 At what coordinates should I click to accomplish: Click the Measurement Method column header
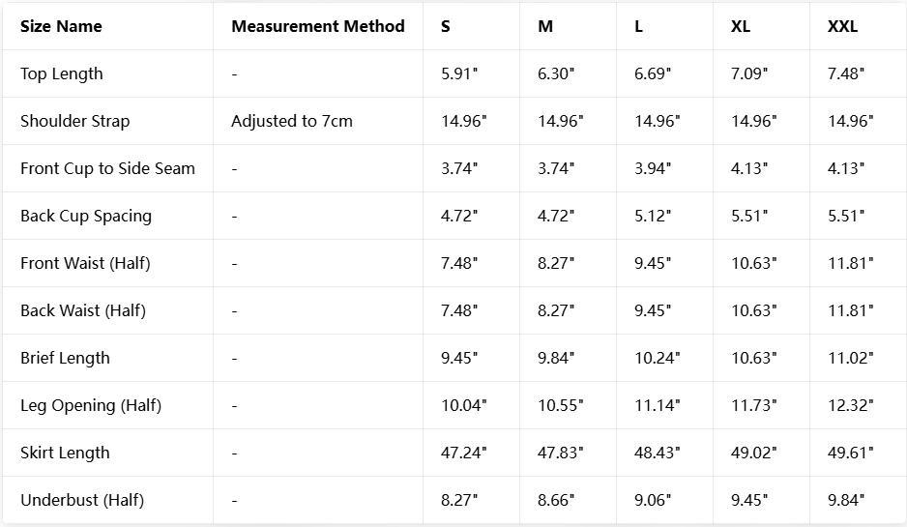317,27
